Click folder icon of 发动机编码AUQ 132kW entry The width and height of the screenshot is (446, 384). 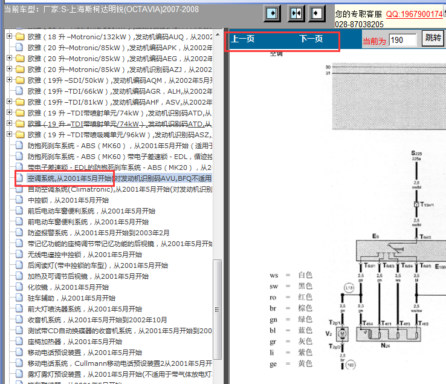pyautogui.click(x=19, y=37)
